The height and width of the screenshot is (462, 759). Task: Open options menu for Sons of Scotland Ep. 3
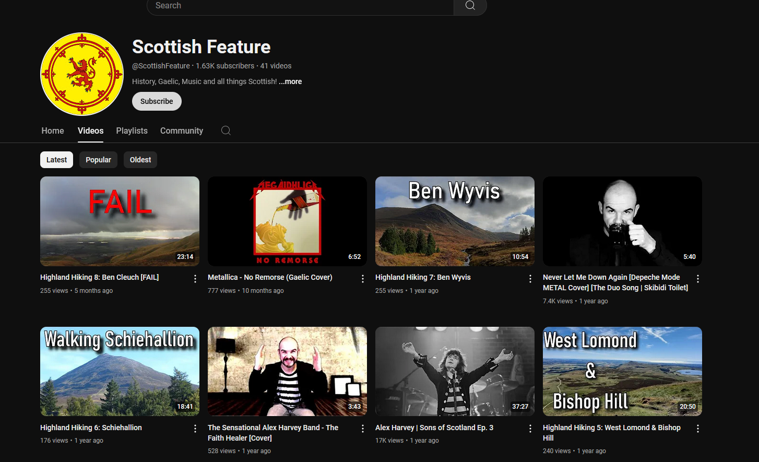530,429
